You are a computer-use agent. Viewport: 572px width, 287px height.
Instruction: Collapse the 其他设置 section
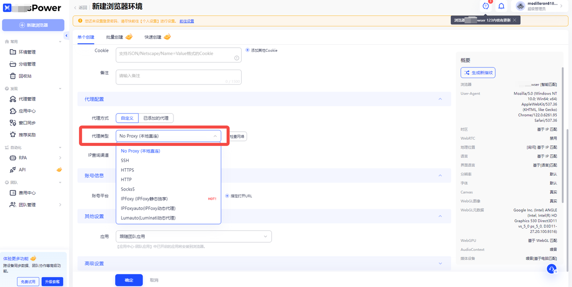click(440, 216)
